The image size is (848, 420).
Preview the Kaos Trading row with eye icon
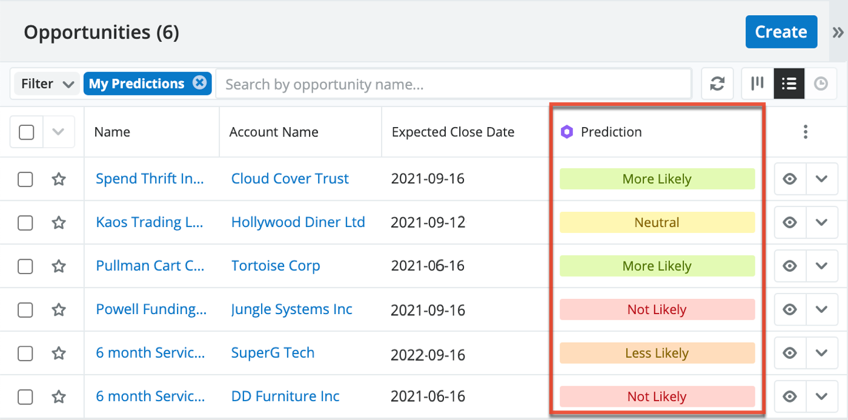click(790, 223)
